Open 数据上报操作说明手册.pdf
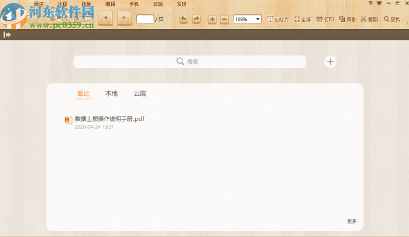 tap(110, 119)
